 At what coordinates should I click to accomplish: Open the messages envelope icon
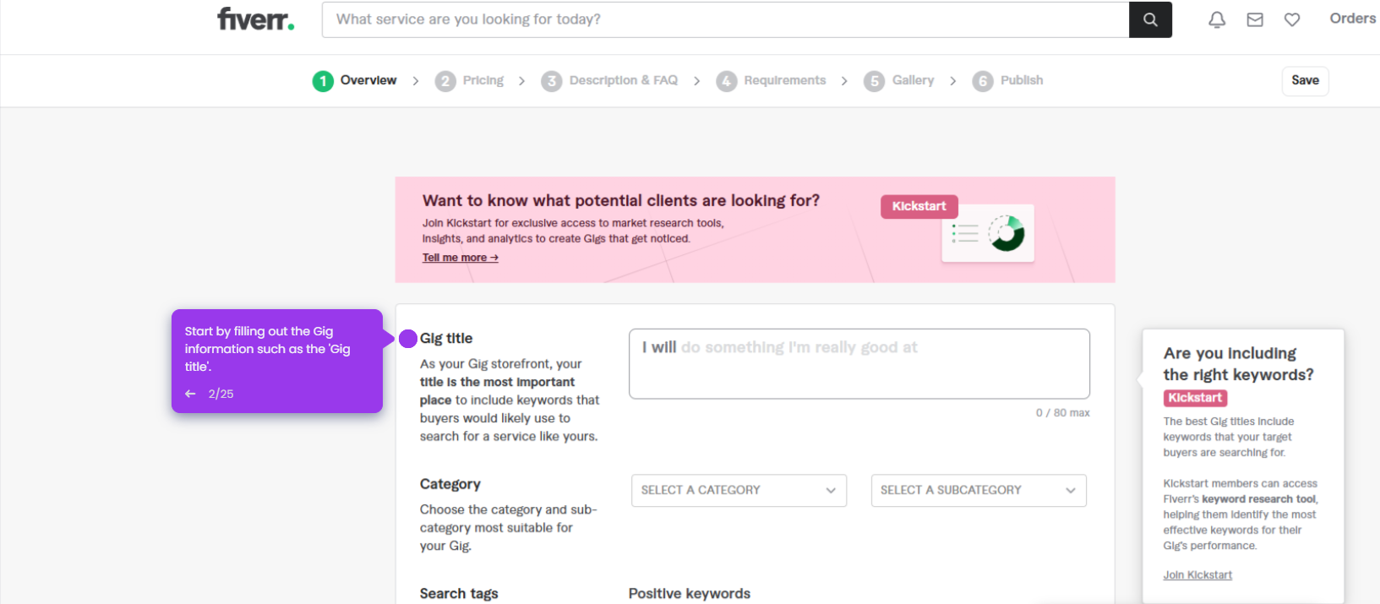[1255, 19]
